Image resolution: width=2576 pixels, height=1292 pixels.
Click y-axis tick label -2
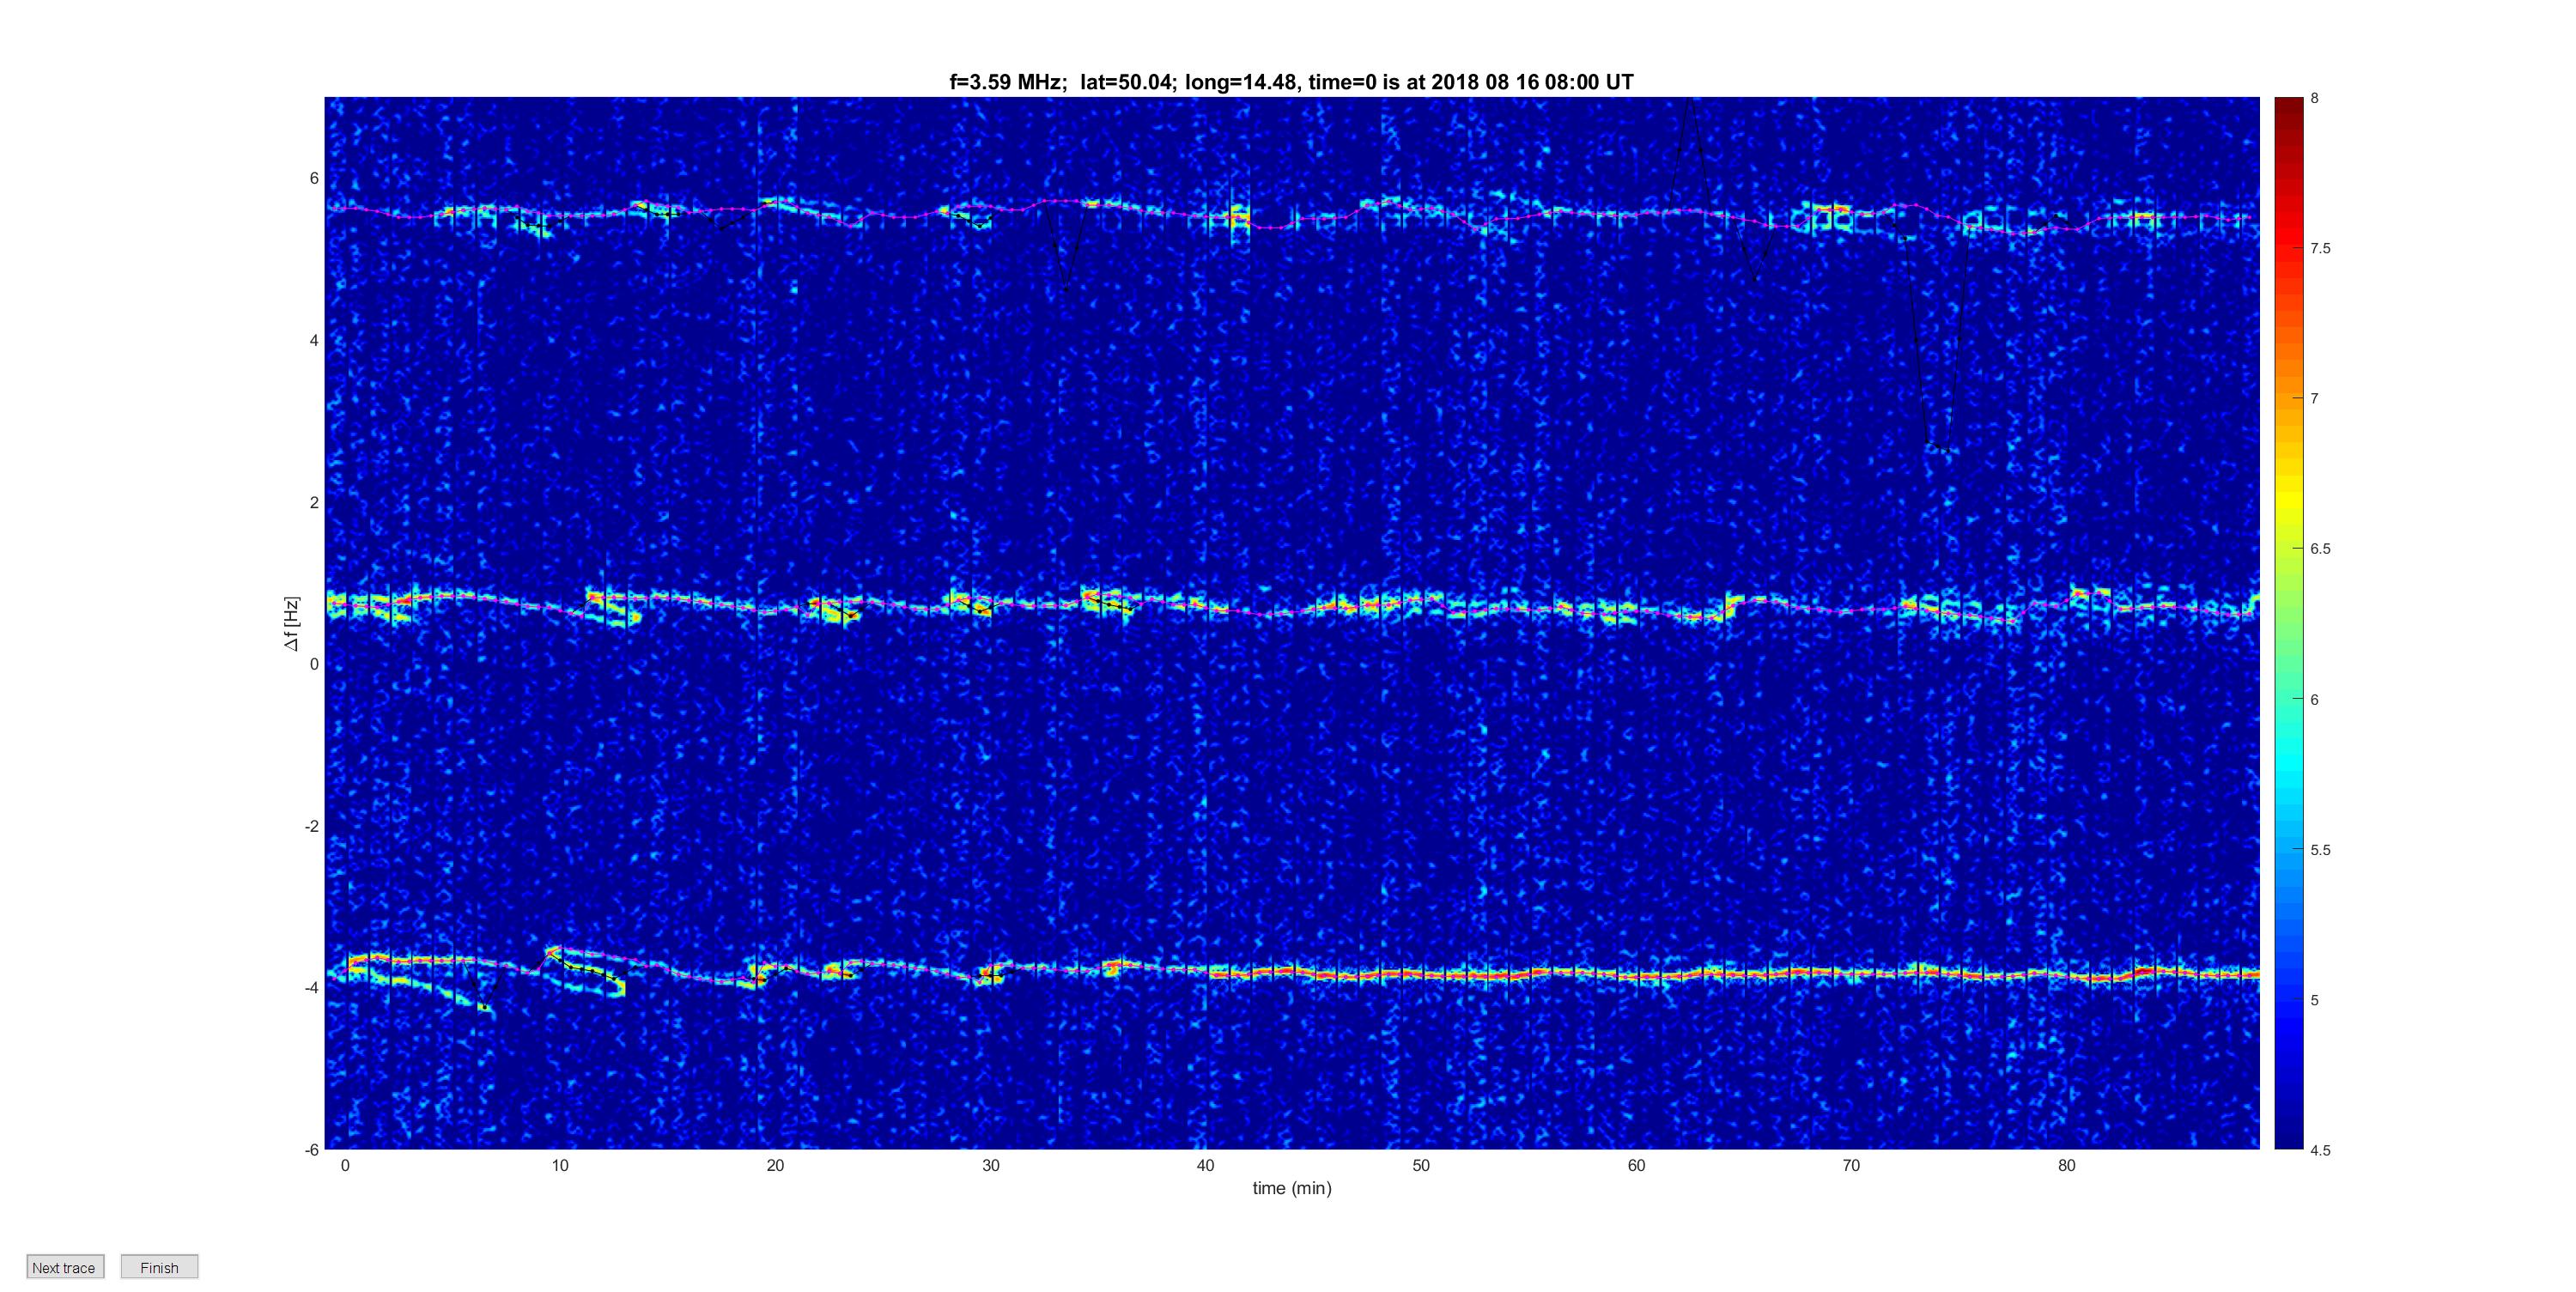(311, 826)
